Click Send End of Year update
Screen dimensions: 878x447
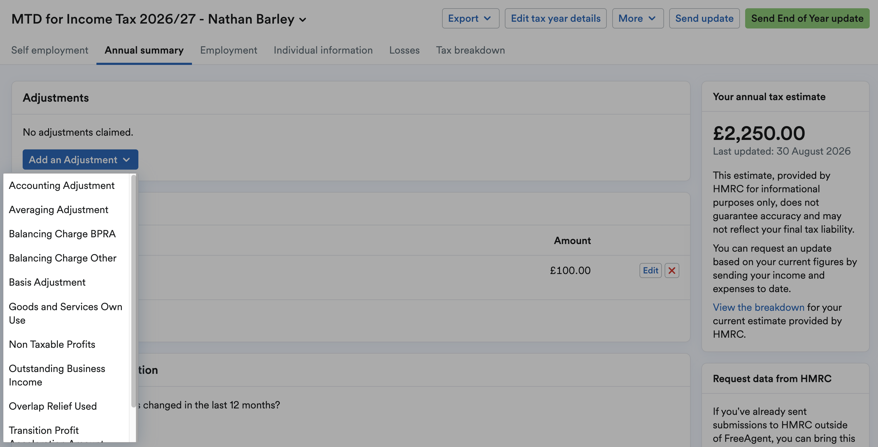807,18
